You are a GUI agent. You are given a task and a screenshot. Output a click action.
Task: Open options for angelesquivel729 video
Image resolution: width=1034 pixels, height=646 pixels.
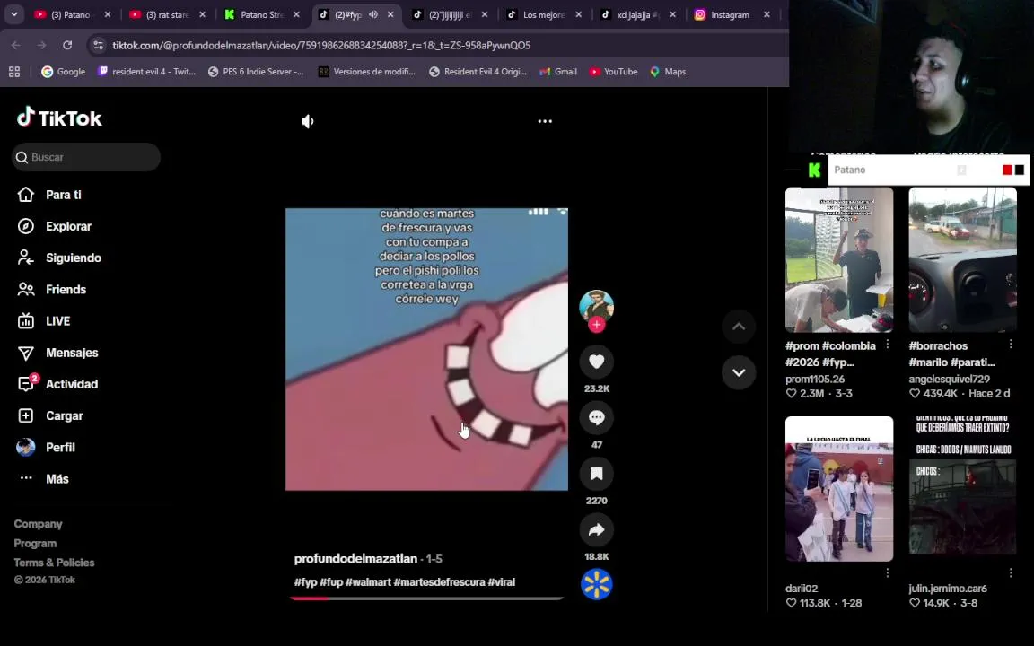1011,345
